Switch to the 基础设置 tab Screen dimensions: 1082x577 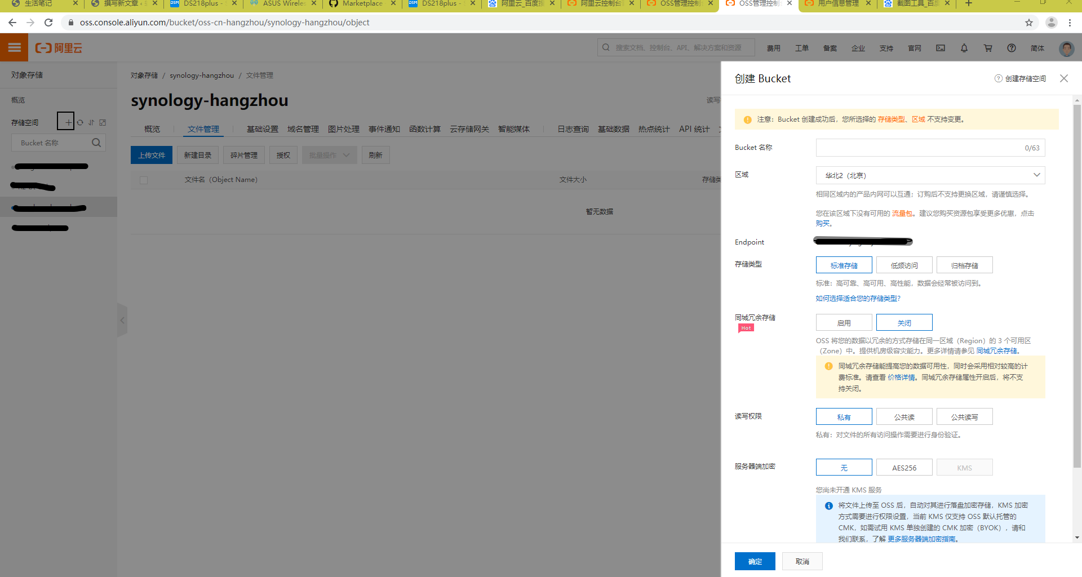pyautogui.click(x=262, y=129)
